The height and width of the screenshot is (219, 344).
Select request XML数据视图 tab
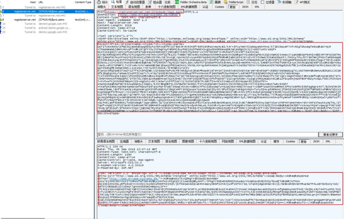pyautogui.click(x=189, y=7)
